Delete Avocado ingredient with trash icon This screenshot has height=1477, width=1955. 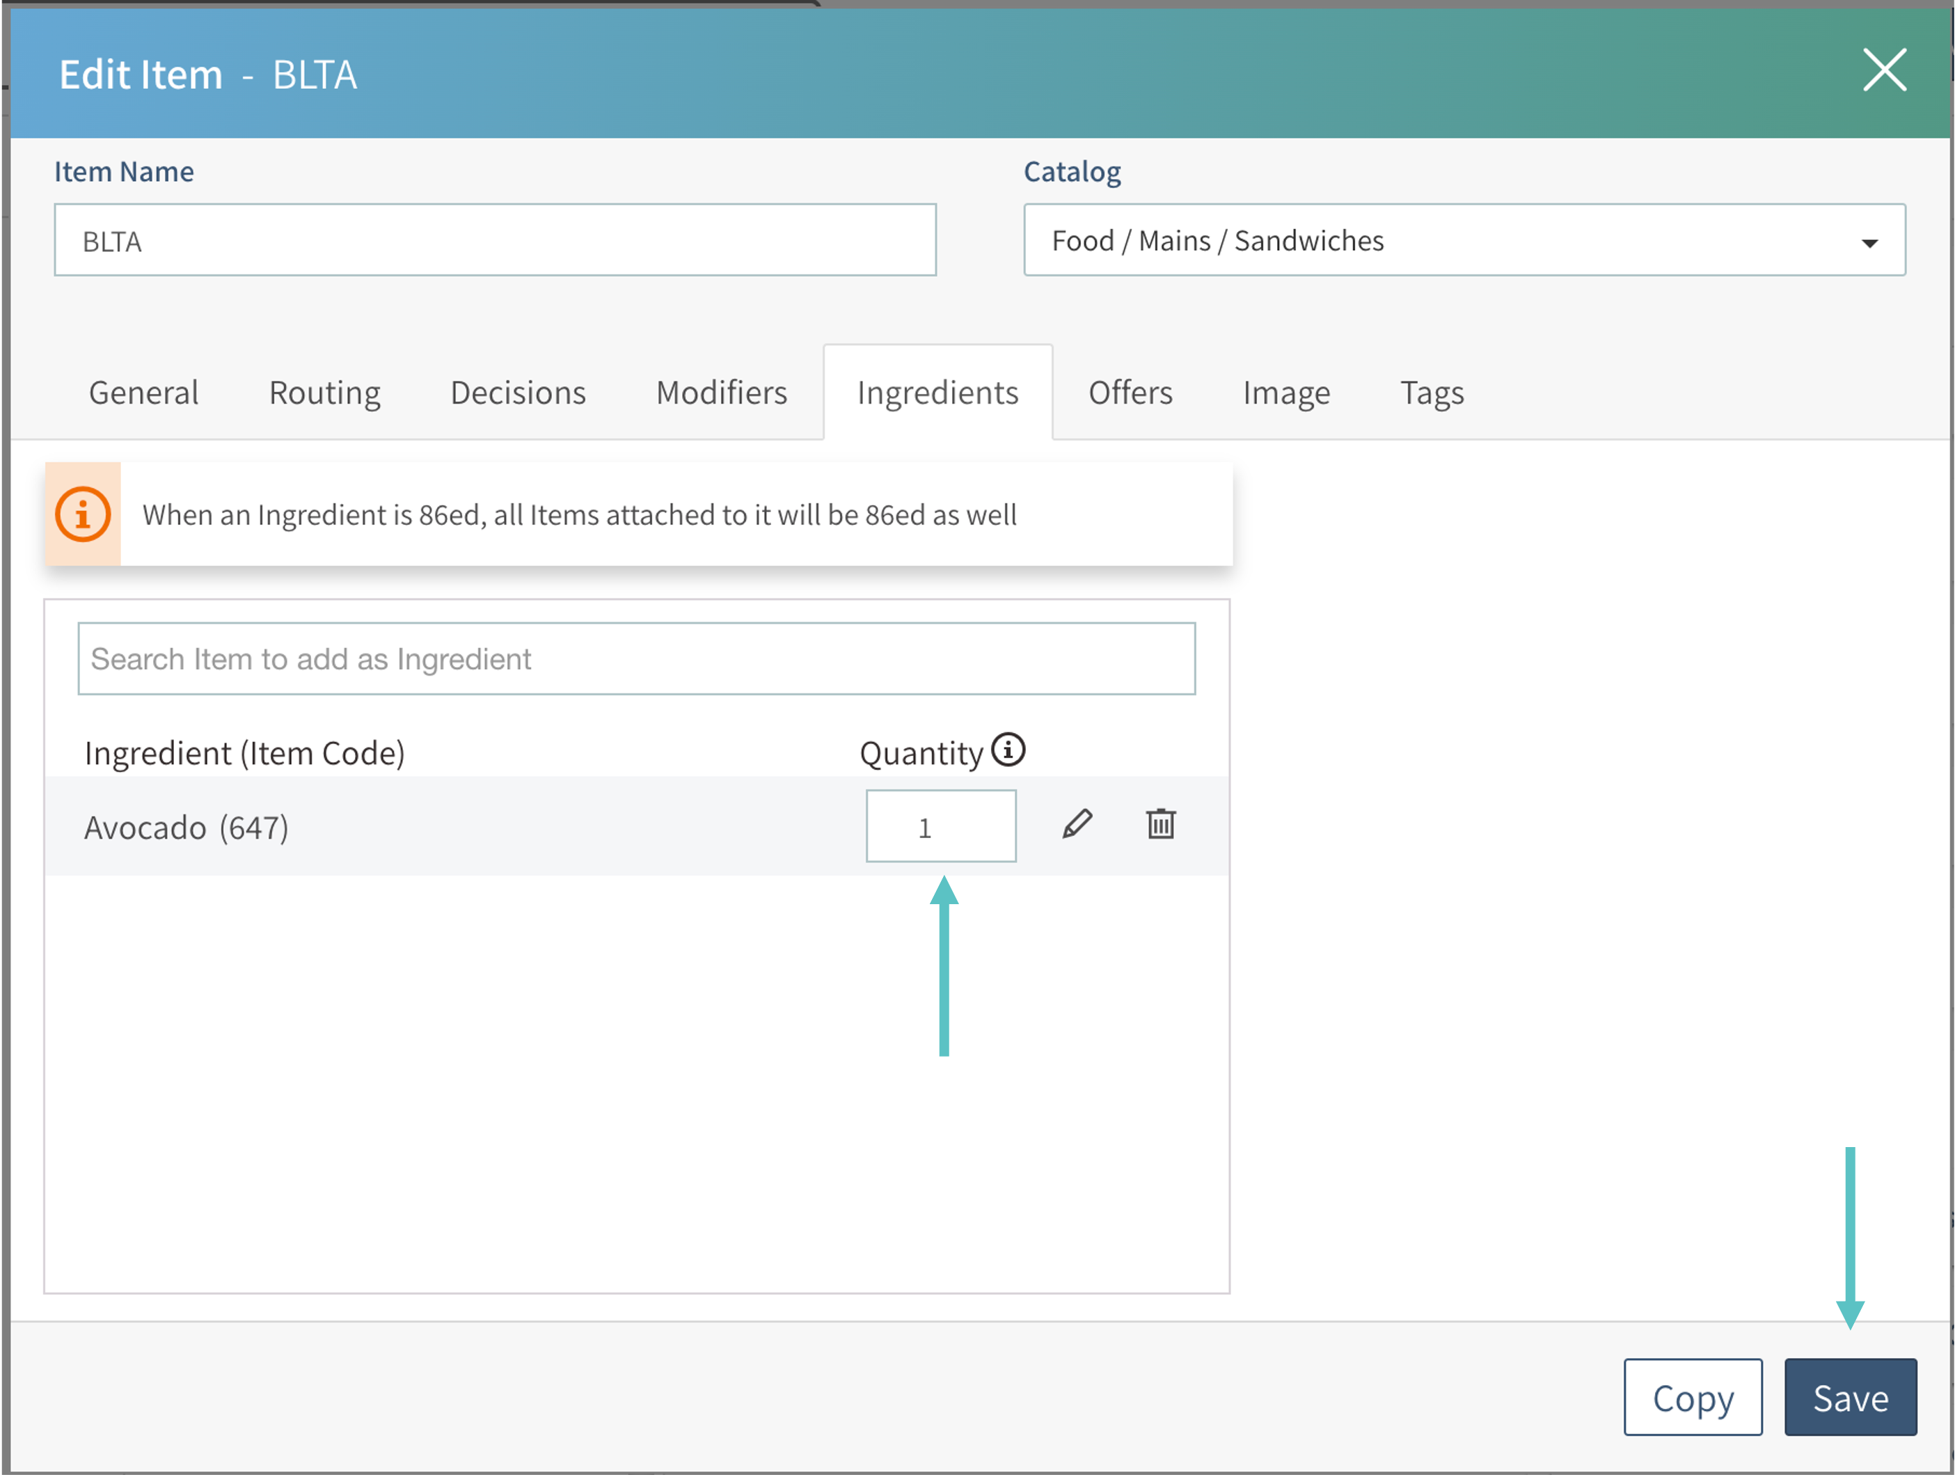(1160, 824)
